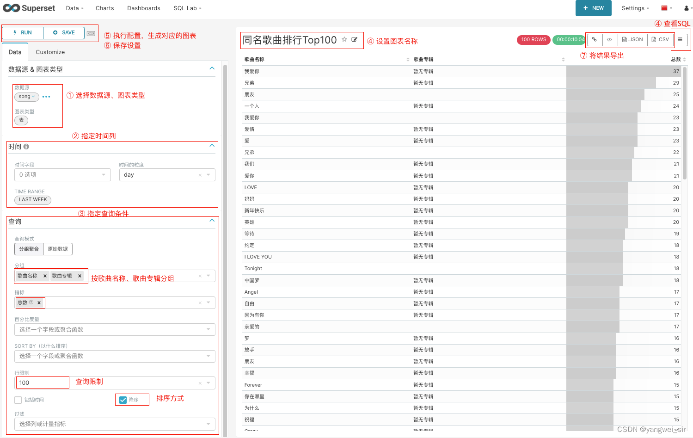Remove 歌曲专辑 from grouping
693x438 pixels.
(x=80, y=276)
